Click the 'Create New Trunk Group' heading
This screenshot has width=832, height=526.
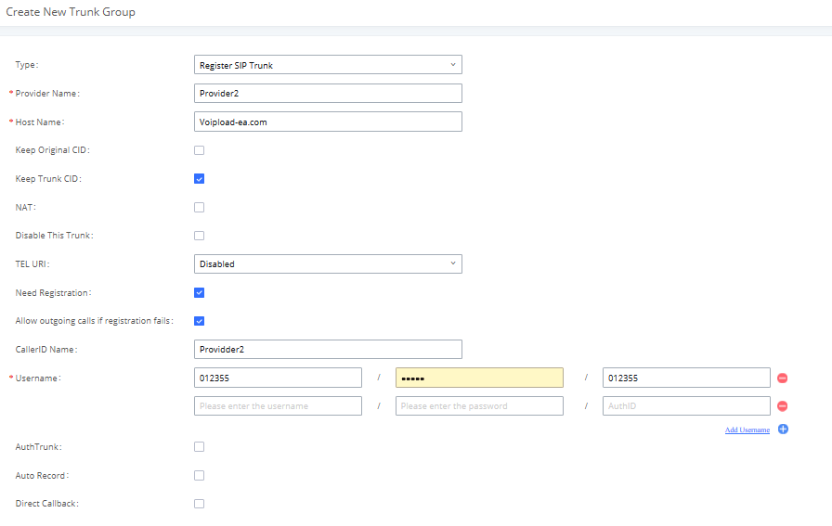pyautogui.click(x=71, y=12)
